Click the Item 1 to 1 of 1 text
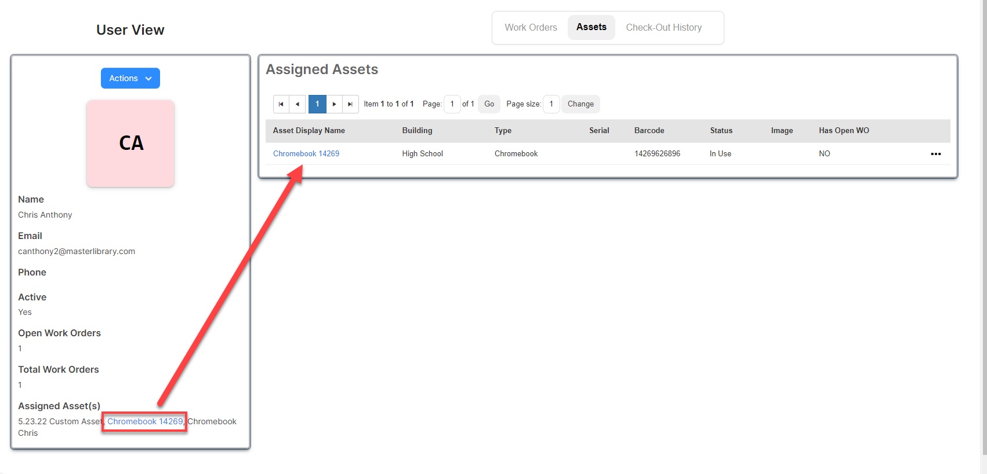The image size is (987, 474). (389, 104)
